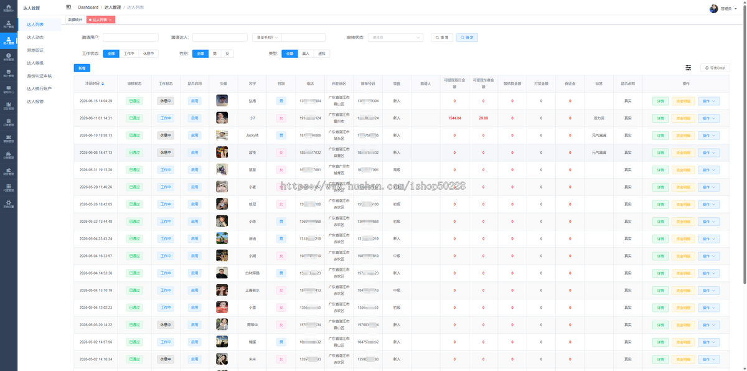The width and height of the screenshot is (747, 371).
Task: Expand 操作 dropdown for the 2026-06-15 row
Action: click(708, 101)
